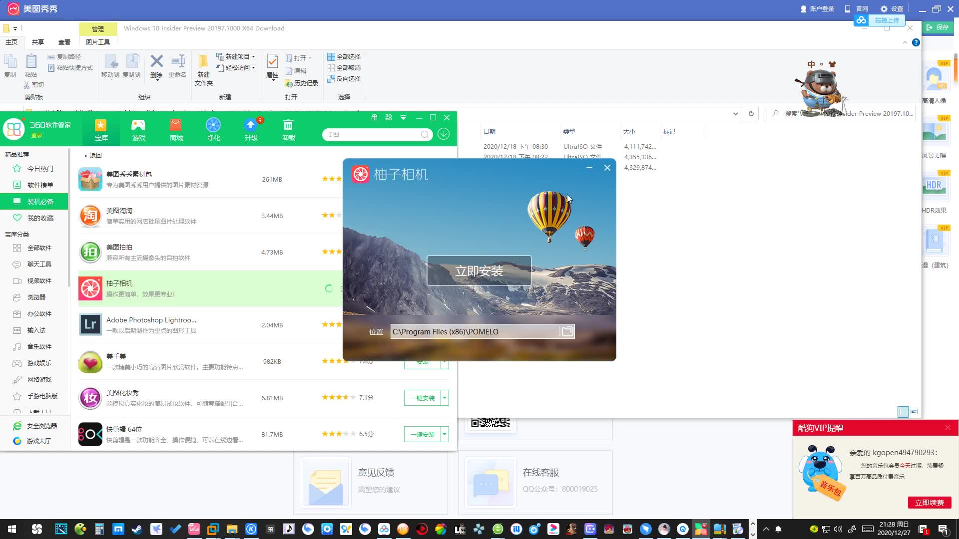Browse install folder icon in 柚子相机 installer
Viewport: 959px width, 539px height.
tap(567, 331)
